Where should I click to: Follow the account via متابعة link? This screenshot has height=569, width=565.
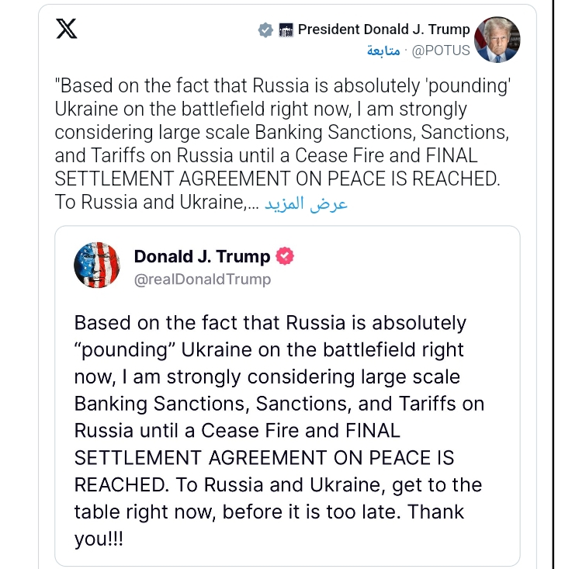pos(383,51)
